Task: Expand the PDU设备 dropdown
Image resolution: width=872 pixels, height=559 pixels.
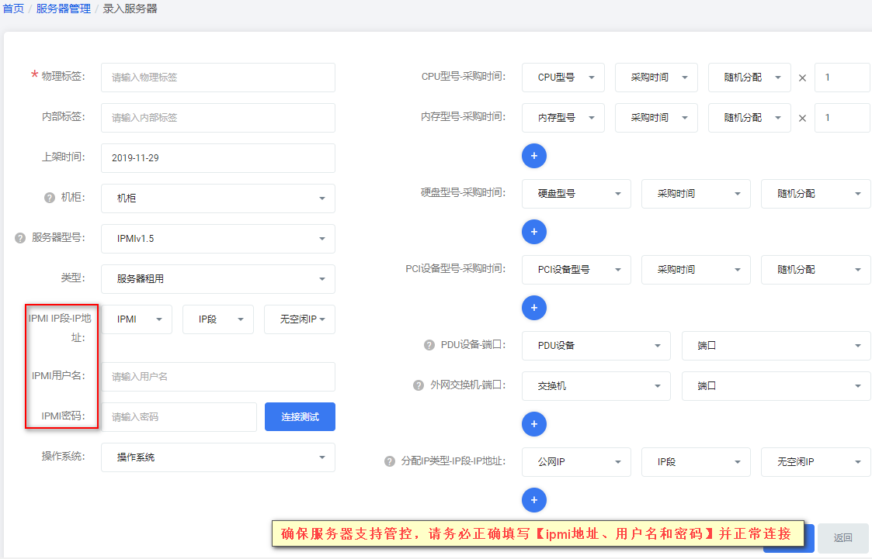Action: pos(596,345)
